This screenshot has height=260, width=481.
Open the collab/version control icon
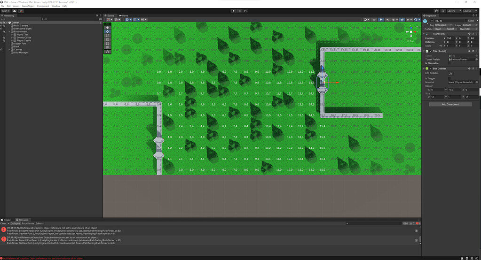[21, 11]
